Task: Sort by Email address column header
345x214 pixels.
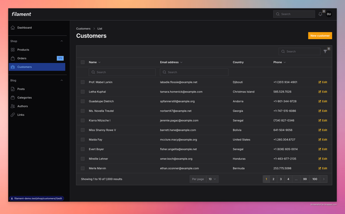Action: pyautogui.click(x=171, y=62)
